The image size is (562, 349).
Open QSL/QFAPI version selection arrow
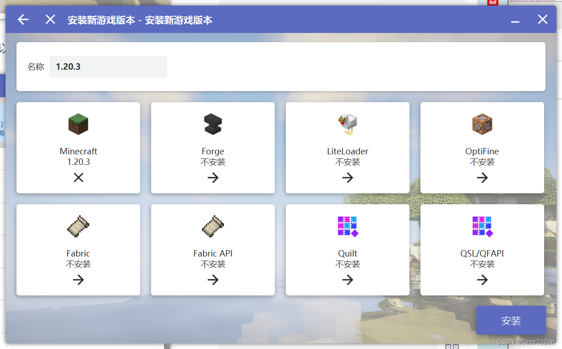click(x=482, y=280)
